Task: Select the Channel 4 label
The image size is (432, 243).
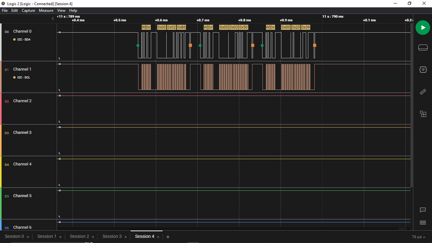Action: [x=22, y=164]
